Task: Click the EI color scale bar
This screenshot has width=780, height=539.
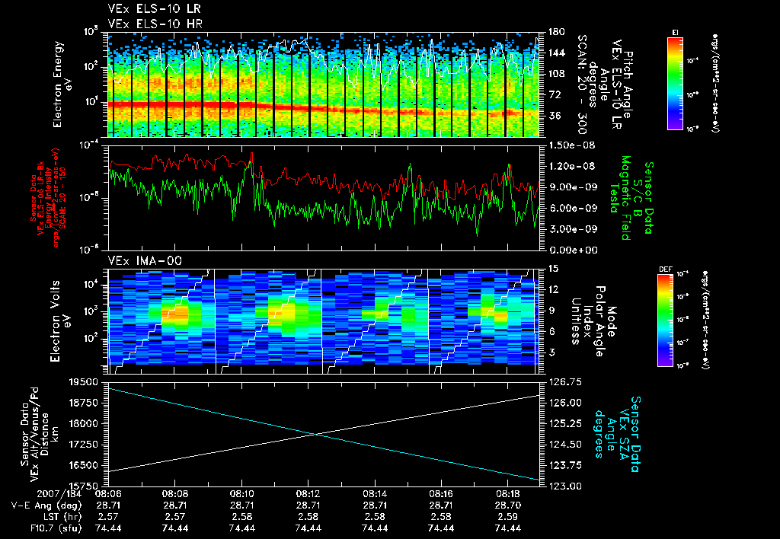Action: [675, 83]
